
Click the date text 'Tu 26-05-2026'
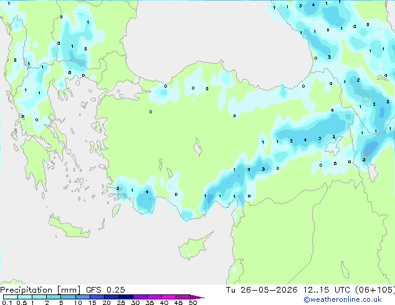(x=262, y=290)
